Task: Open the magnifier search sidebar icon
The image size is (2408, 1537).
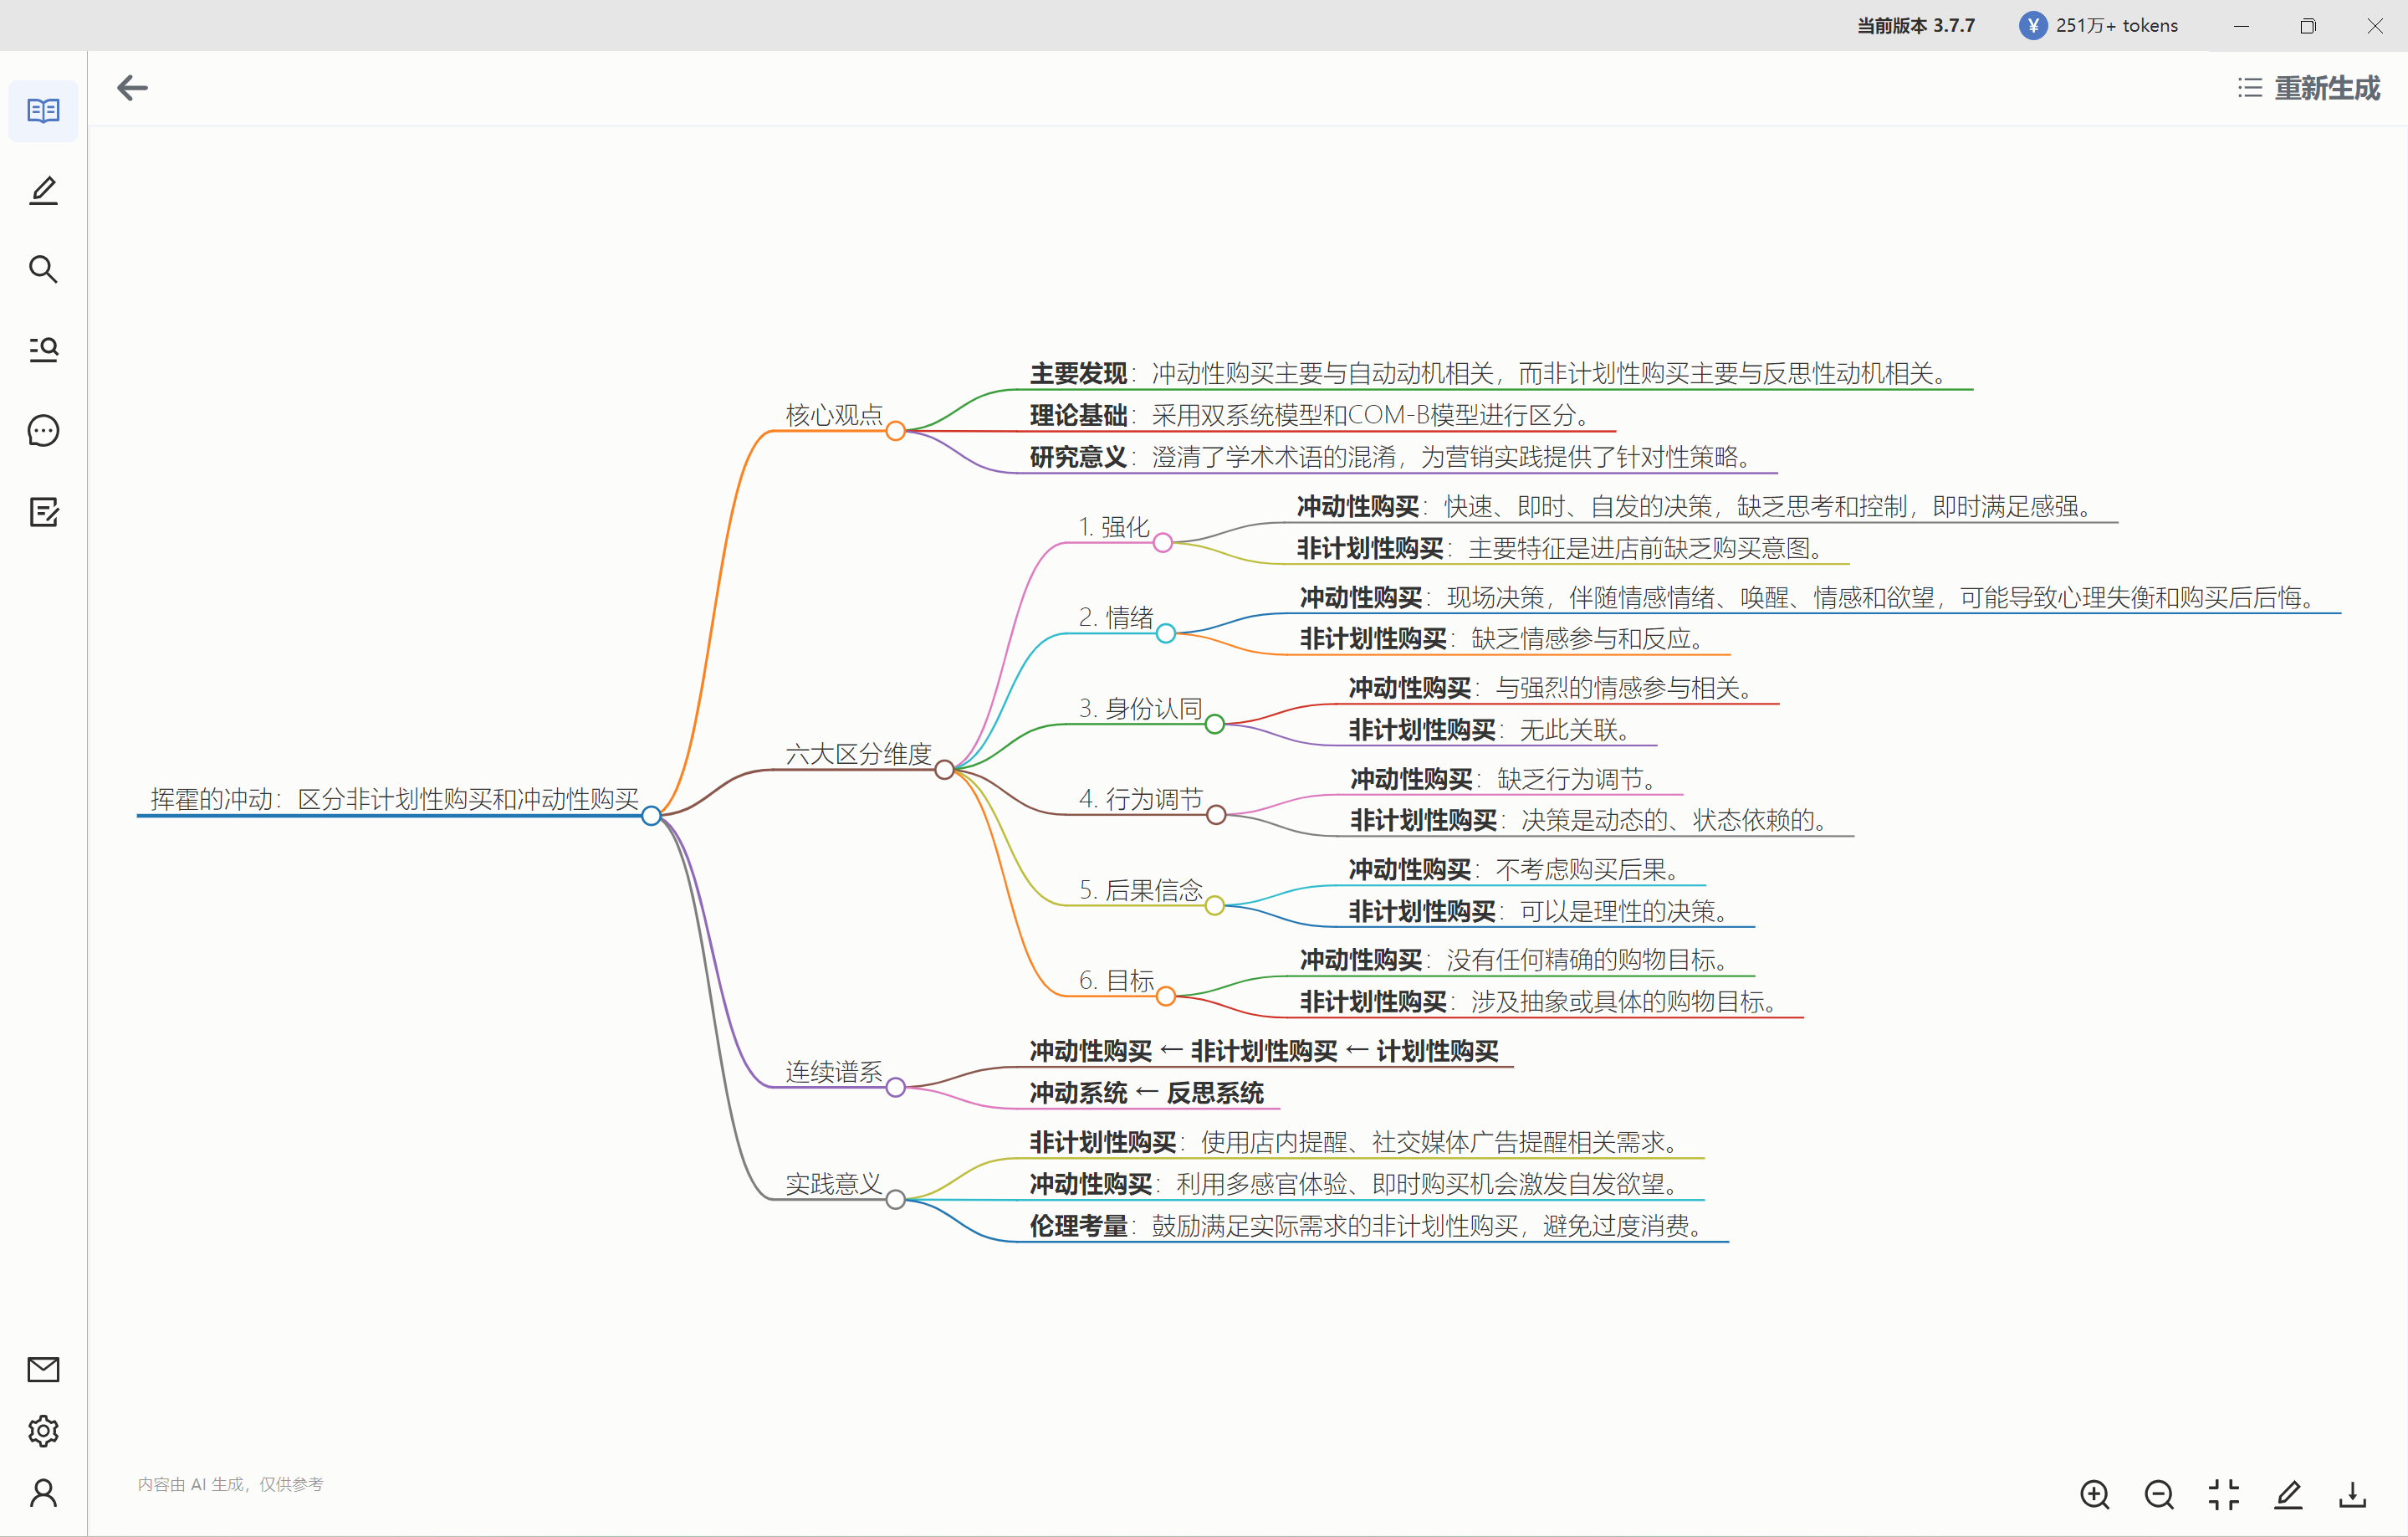Action: coord(43,269)
